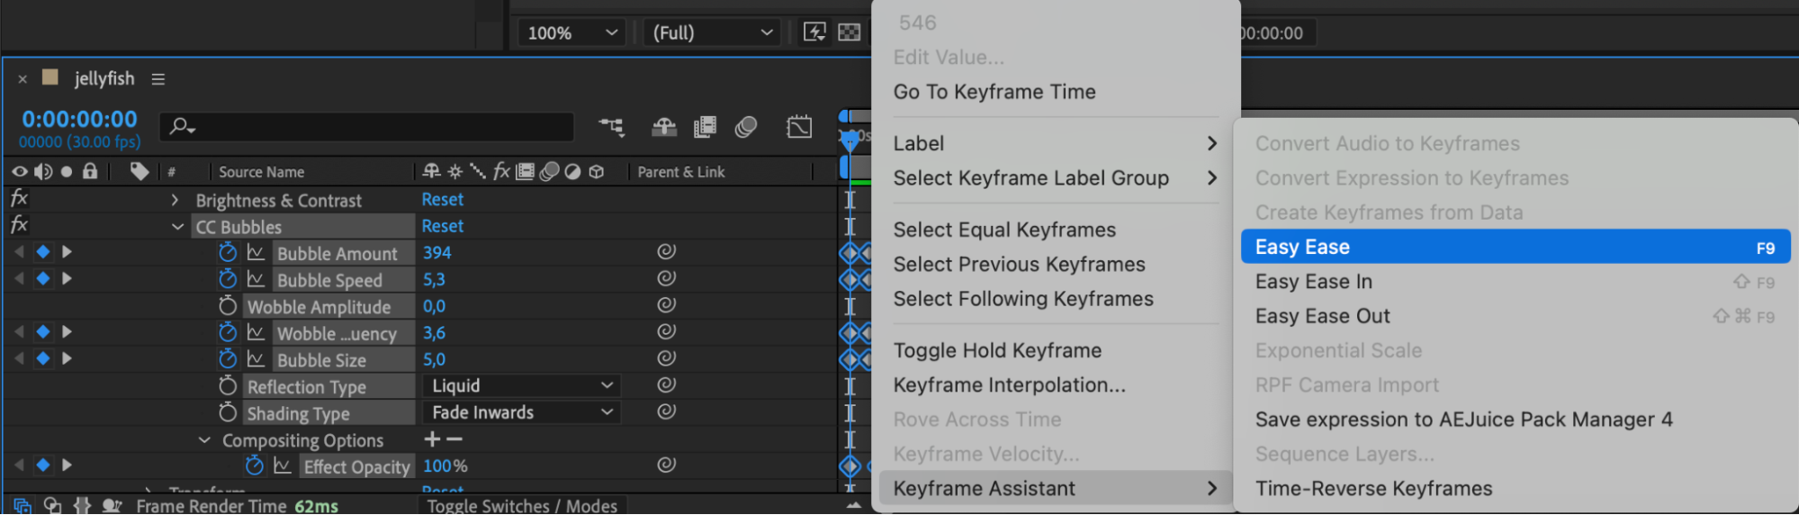Screen dimensions: 1799x515
Task: Toggle the CC Bubbles fx effect switch
Action: (19, 225)
